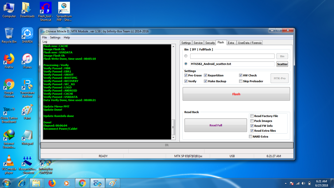Launch Firefox from the taskbar
Screen dimensions: 334x188
coord(52,183)
